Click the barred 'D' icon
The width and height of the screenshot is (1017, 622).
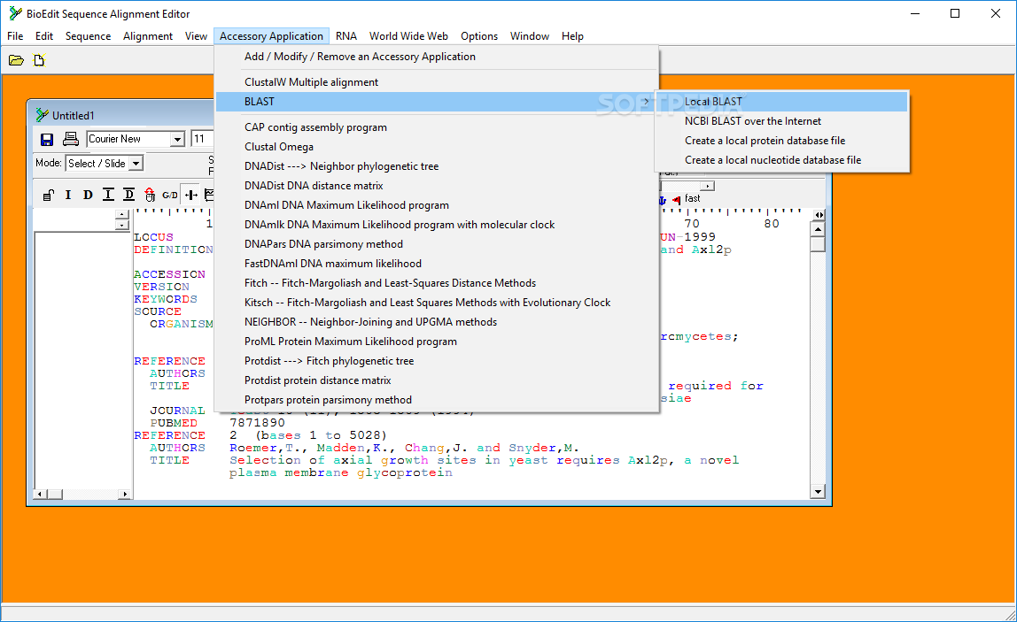coord(129,195)
